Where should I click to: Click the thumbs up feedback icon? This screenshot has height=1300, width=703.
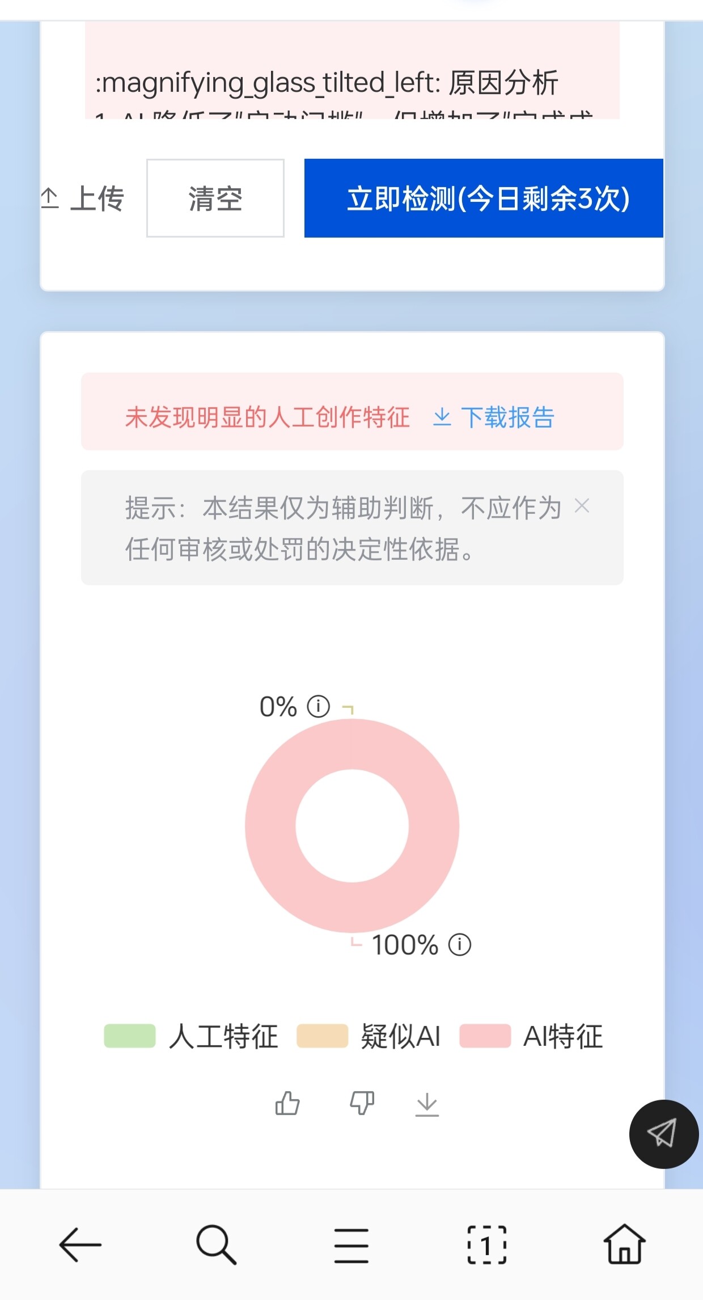click(x=287, y=1104)
